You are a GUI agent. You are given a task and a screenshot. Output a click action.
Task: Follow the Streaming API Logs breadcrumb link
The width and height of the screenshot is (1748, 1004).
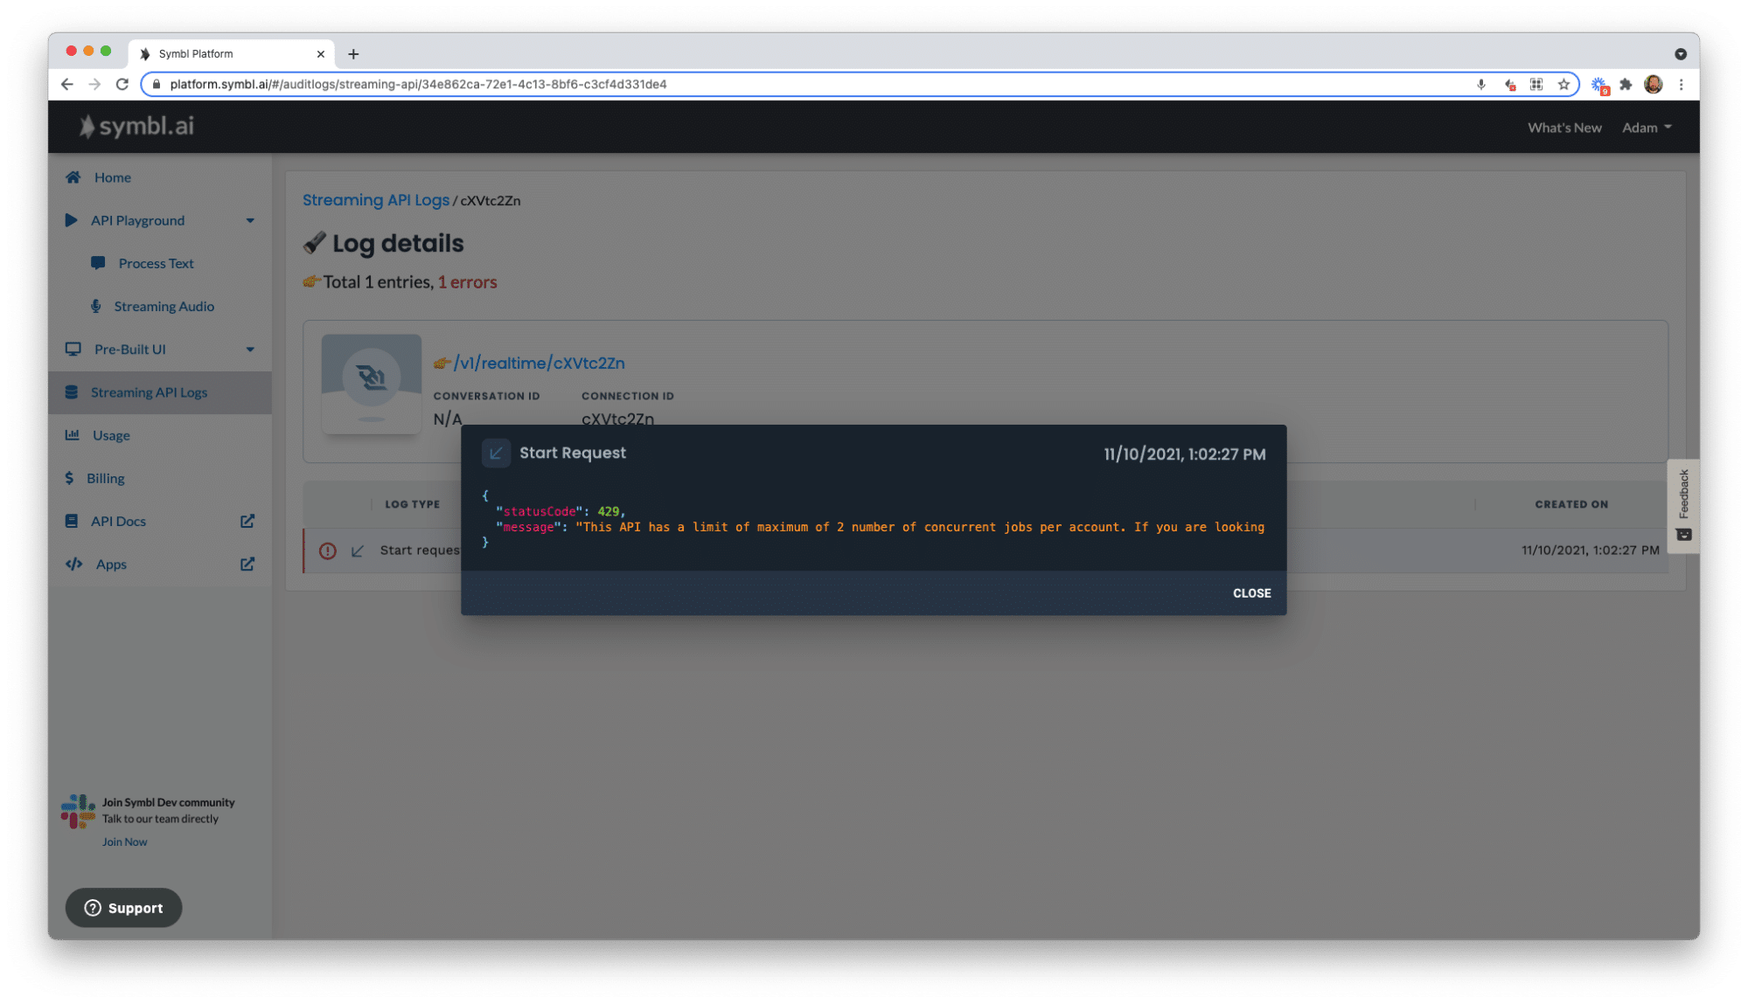pos(375,200)
